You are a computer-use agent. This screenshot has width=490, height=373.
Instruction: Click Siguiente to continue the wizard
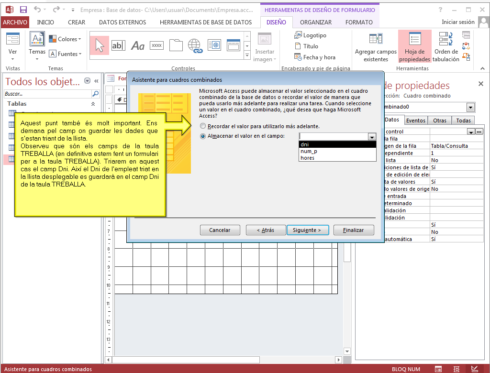click(308, 230)
